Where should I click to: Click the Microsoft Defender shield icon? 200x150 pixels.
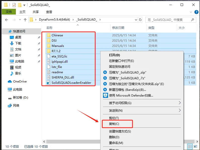106,95
